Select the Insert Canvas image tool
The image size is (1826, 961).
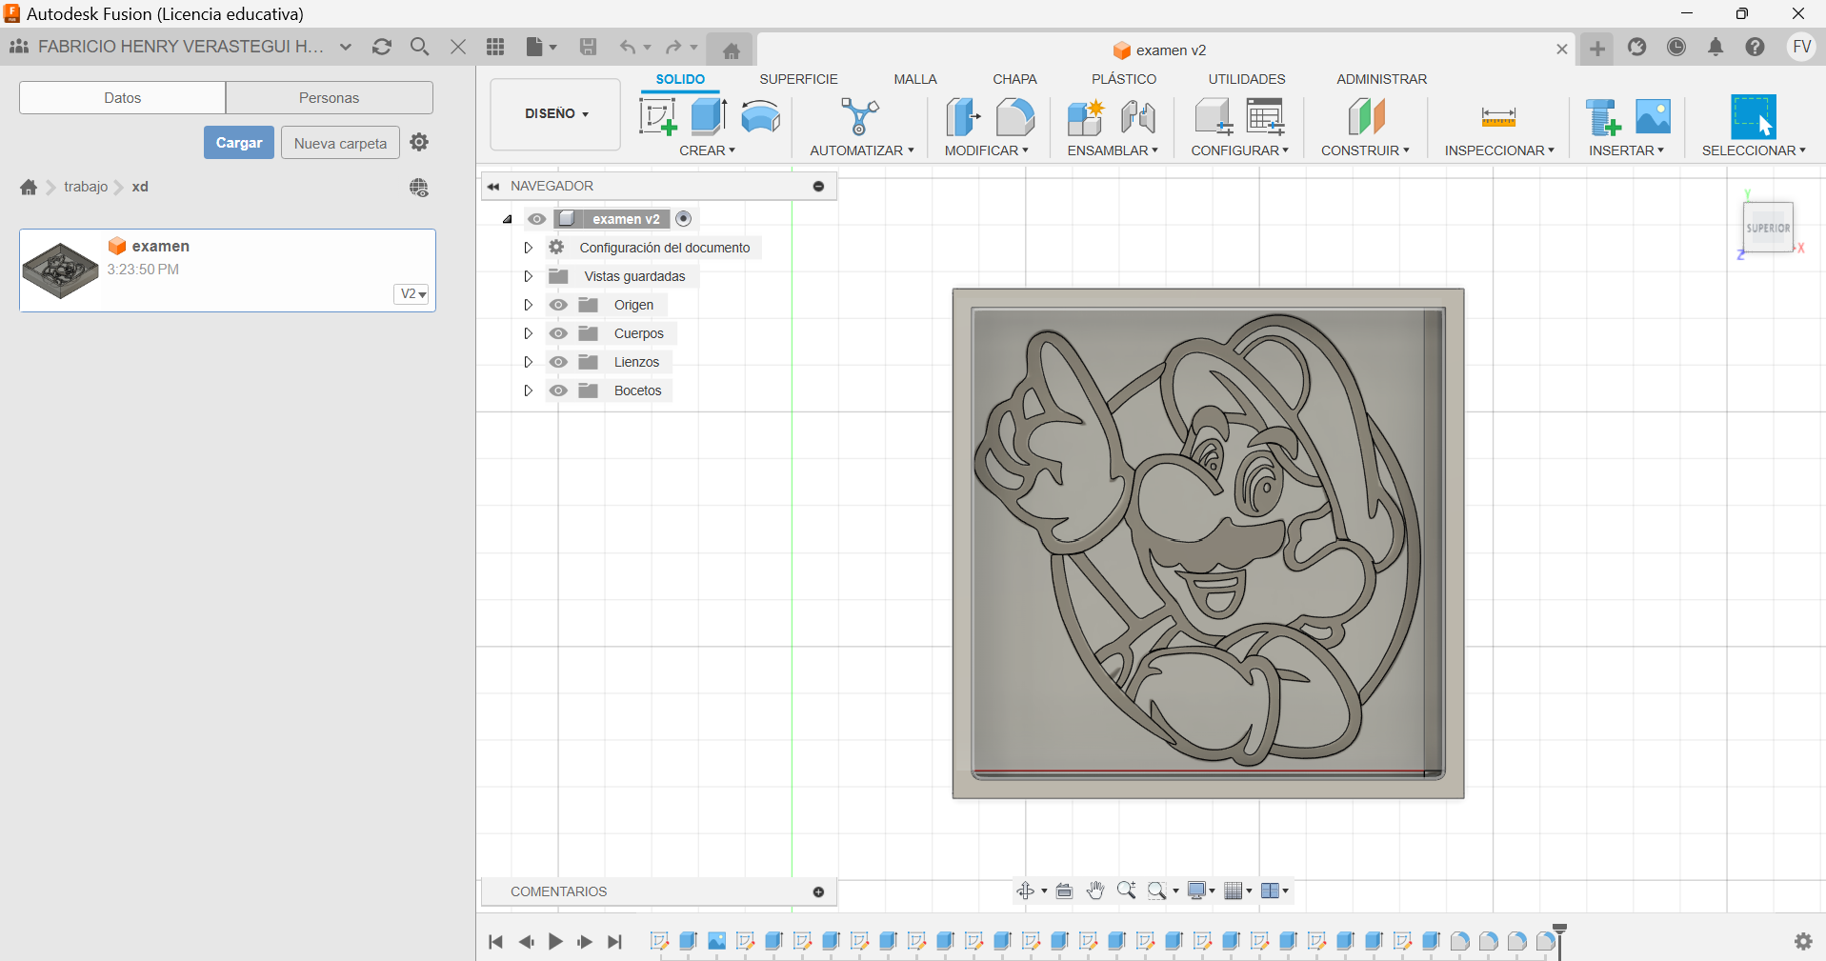point(1653,116)
